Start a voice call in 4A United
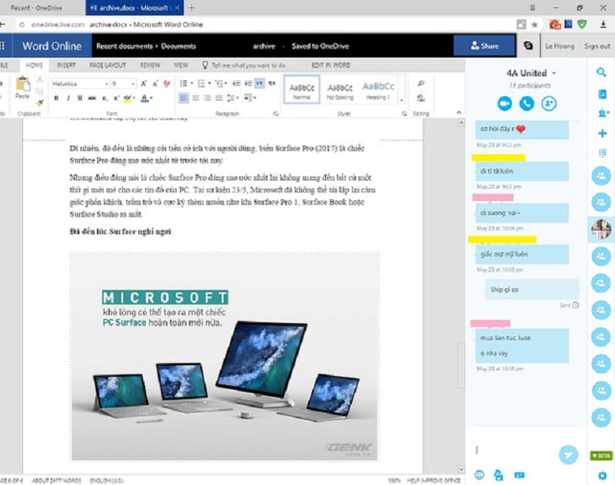This screenshot has width=615, height=485. [527, 104]
